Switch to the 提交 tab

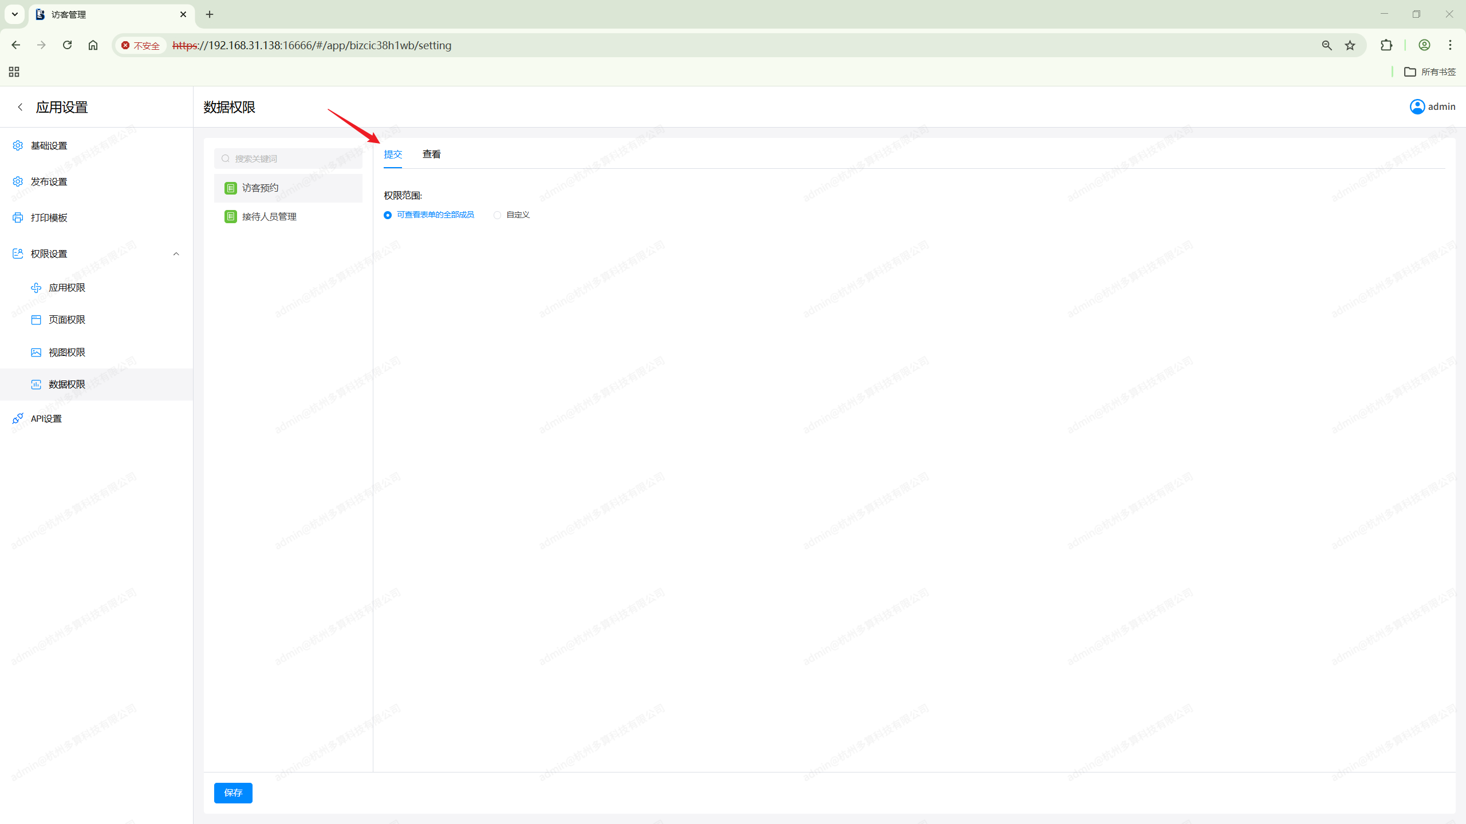(x=393, y=154)
